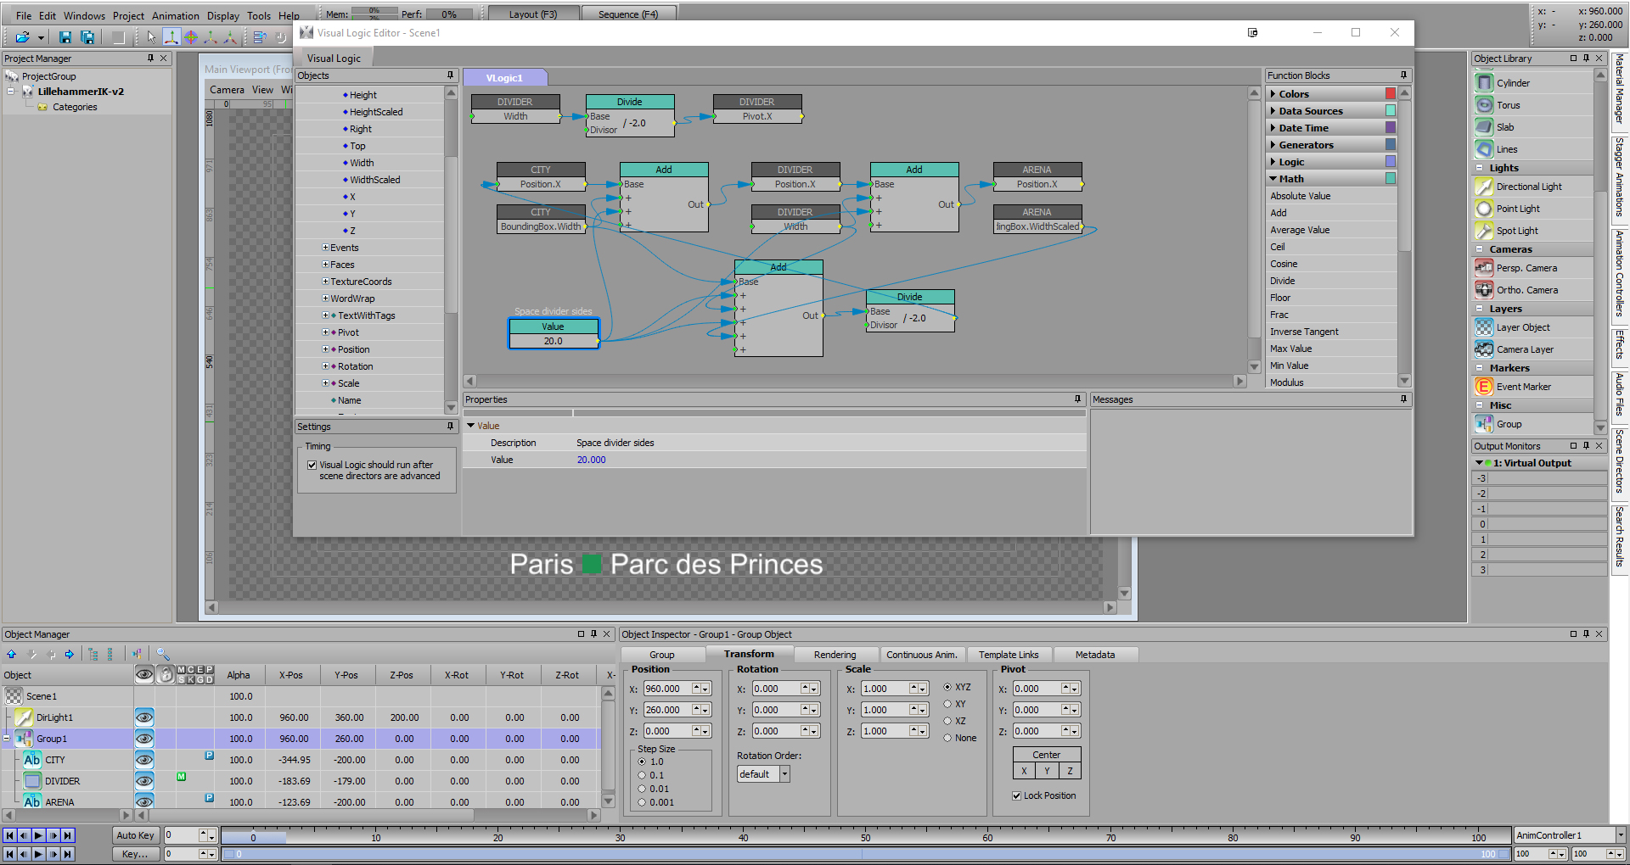Click the eye column header icon
1630x865 pixels.
tap(144, 675)
